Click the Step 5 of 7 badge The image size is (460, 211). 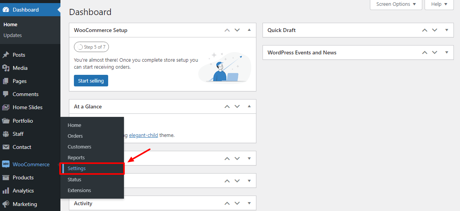pyautogui.click(x=91, y=47)
